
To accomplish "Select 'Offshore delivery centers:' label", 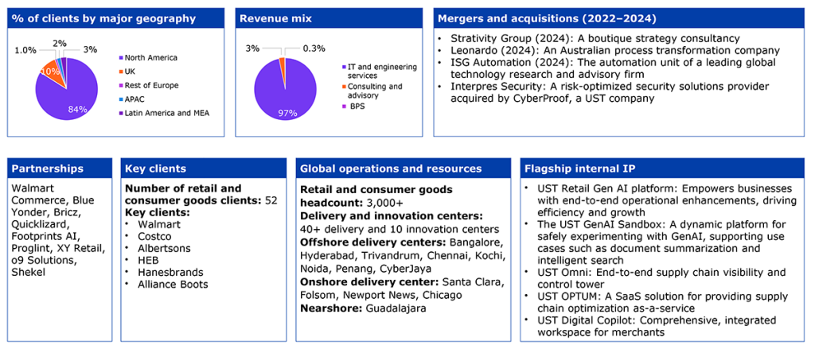I will [x=373, y=242].
